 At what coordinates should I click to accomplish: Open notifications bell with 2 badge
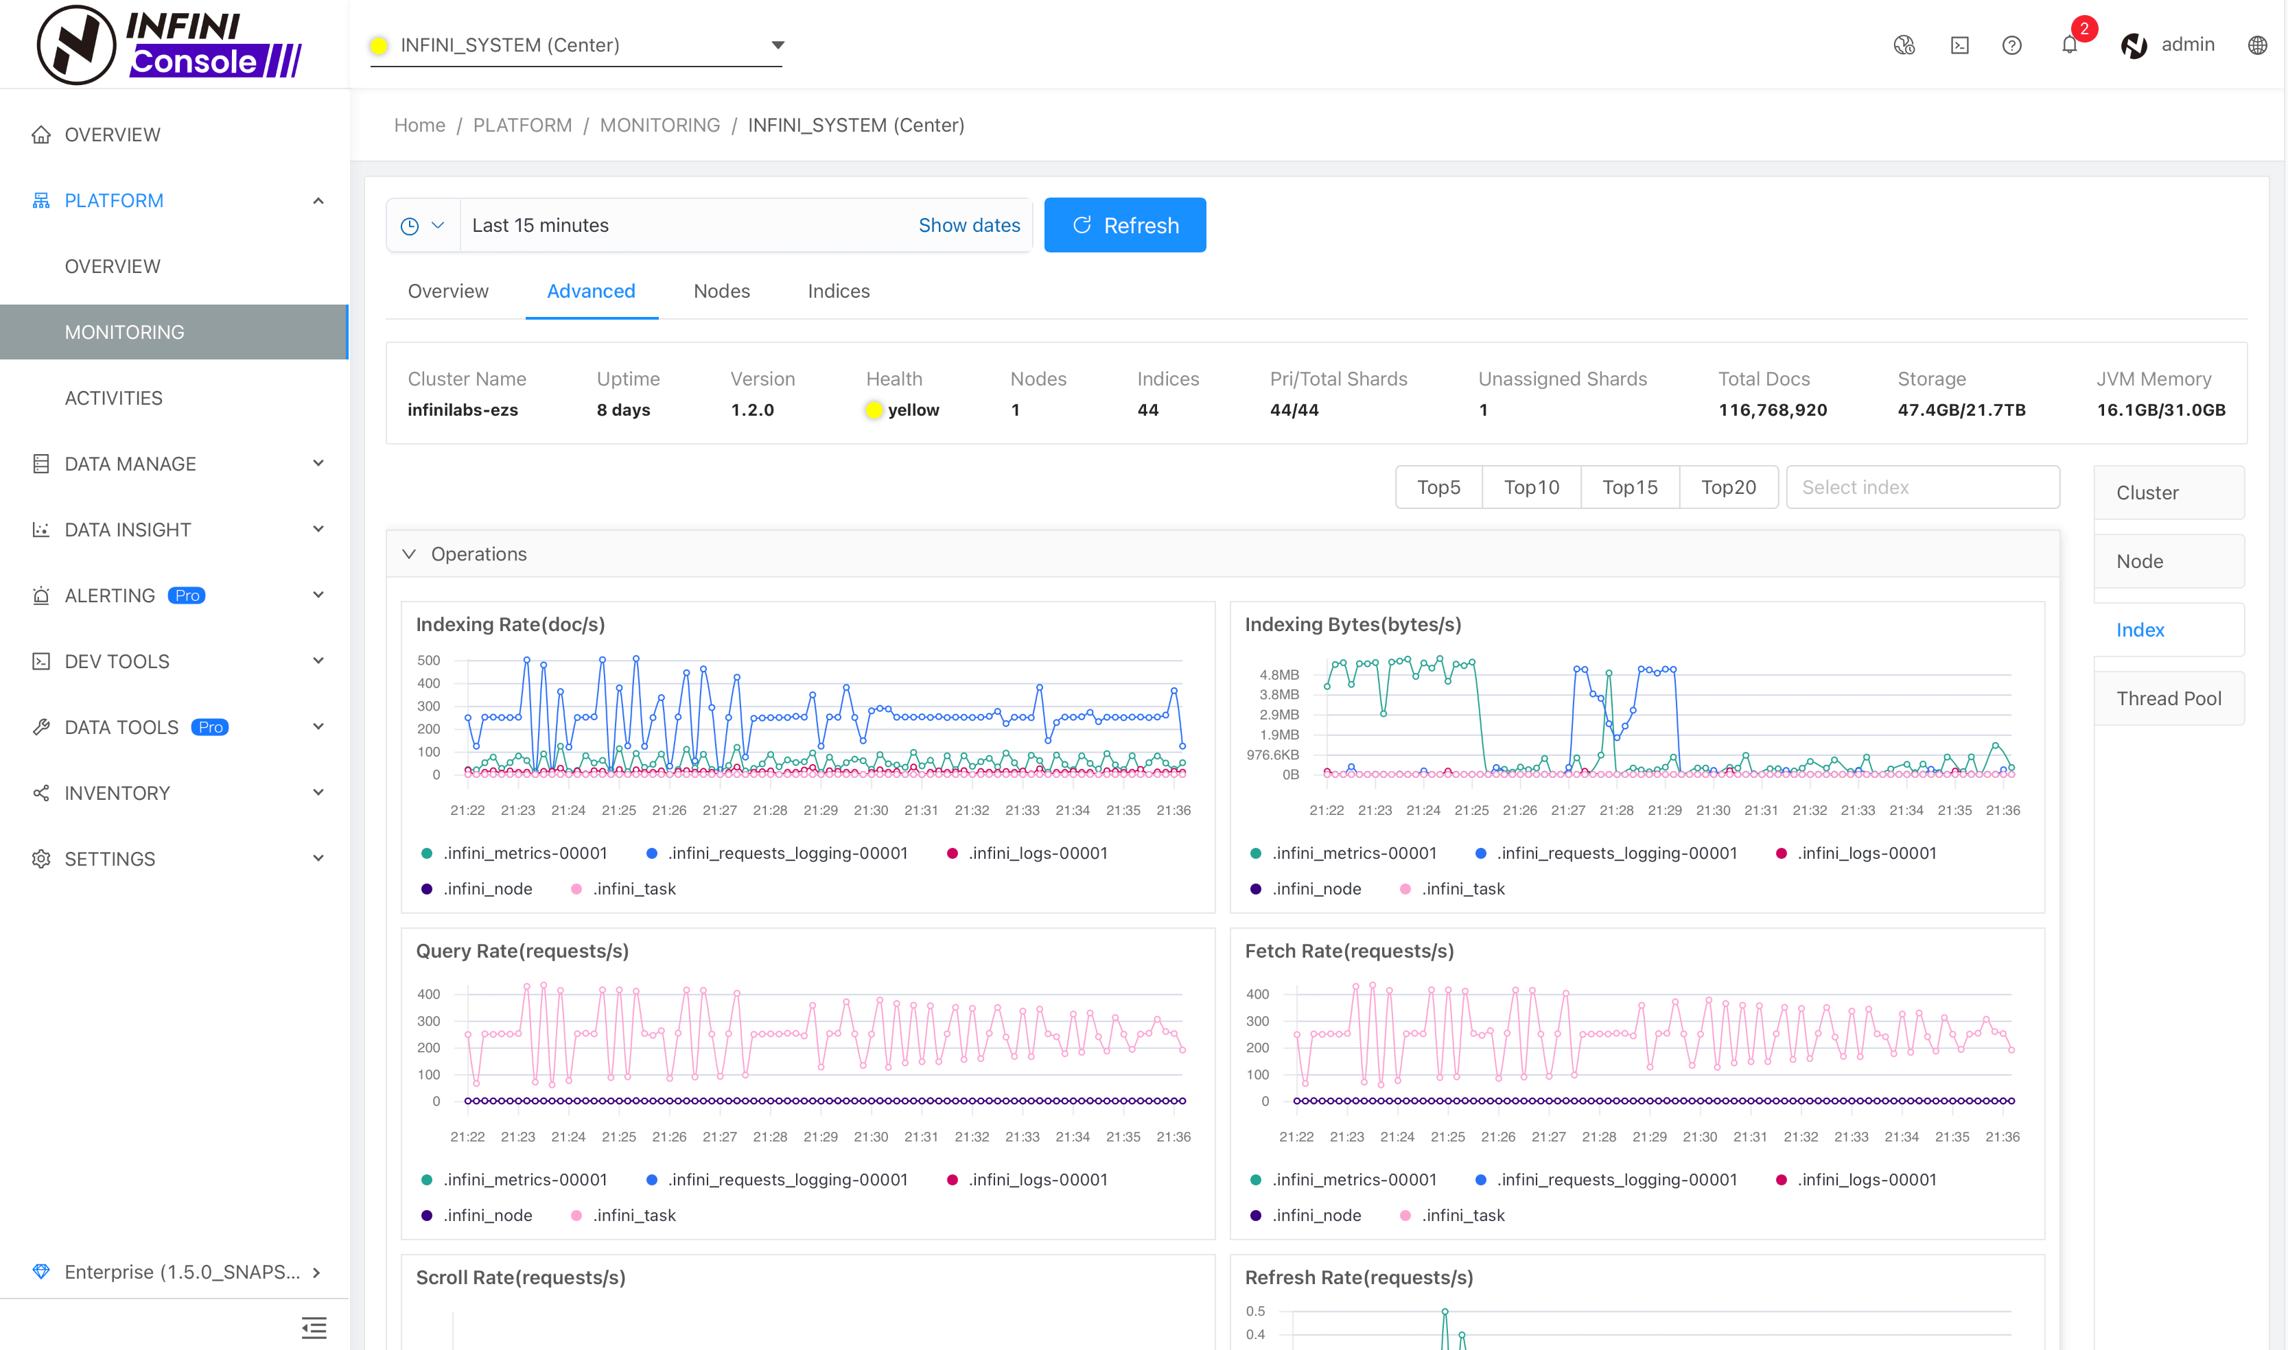(2070, 45)
